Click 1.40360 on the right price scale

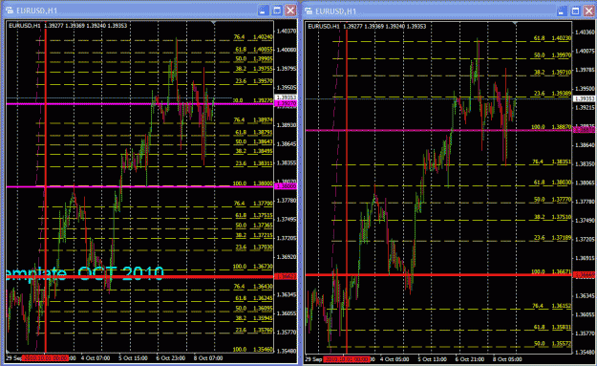click(586, 32)
